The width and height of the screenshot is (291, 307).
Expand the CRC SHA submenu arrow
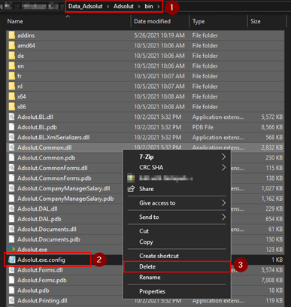coord(223,167)
